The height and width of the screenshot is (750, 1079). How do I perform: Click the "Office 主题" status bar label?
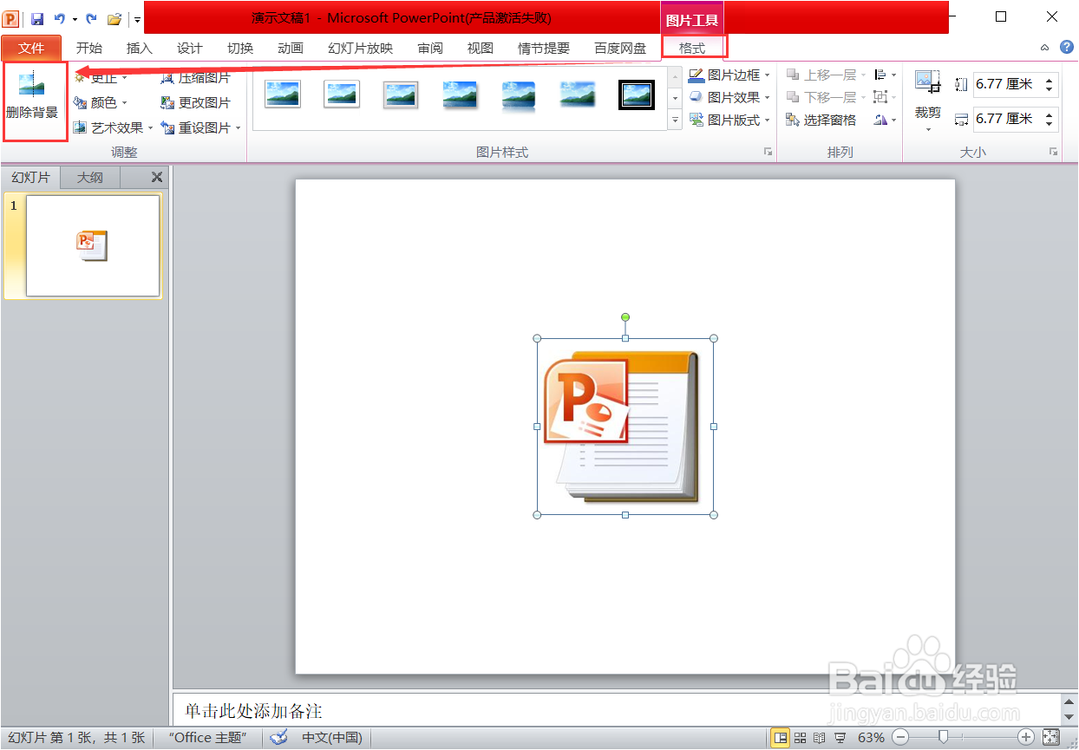click(208, 738)
